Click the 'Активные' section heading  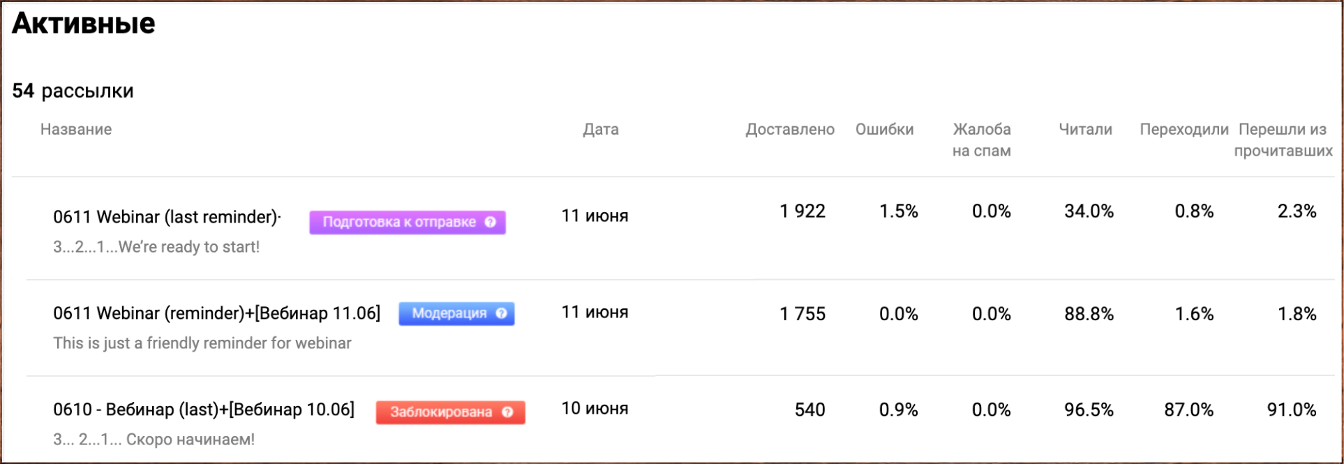tap(84, 24)
